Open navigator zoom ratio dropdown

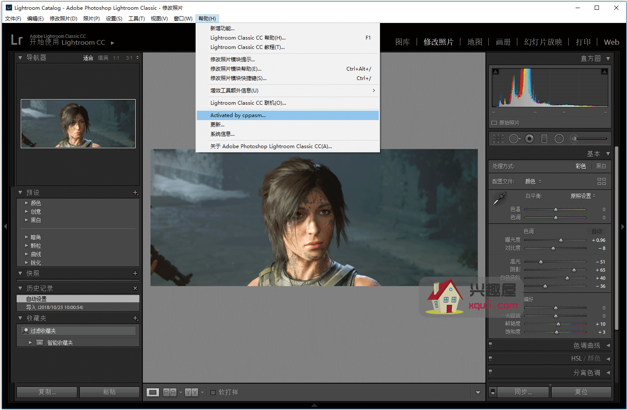coord(137,58)
